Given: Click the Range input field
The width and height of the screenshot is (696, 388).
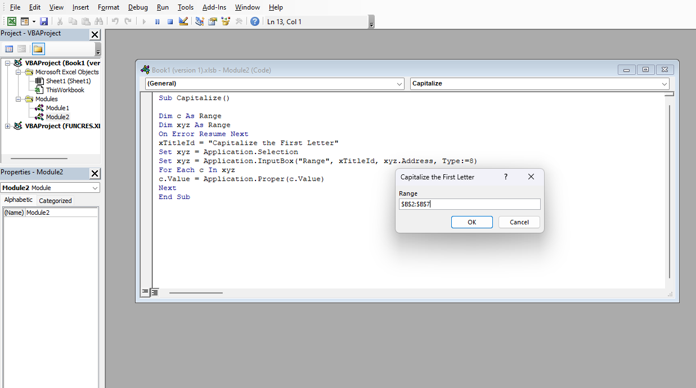Looking at the screenshot, I should 469,204.
